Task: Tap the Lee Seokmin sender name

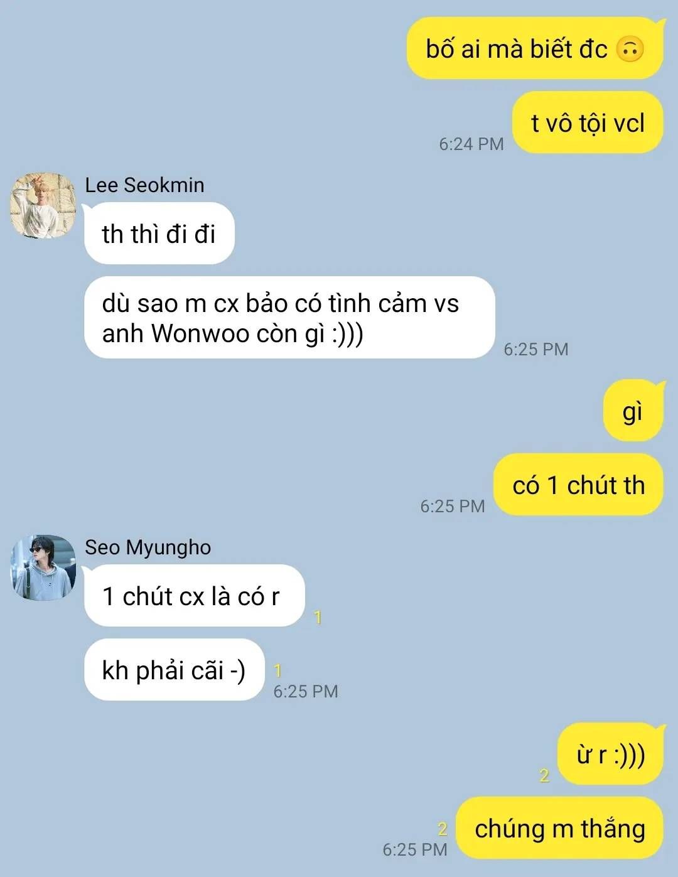Action: [144, 185]
